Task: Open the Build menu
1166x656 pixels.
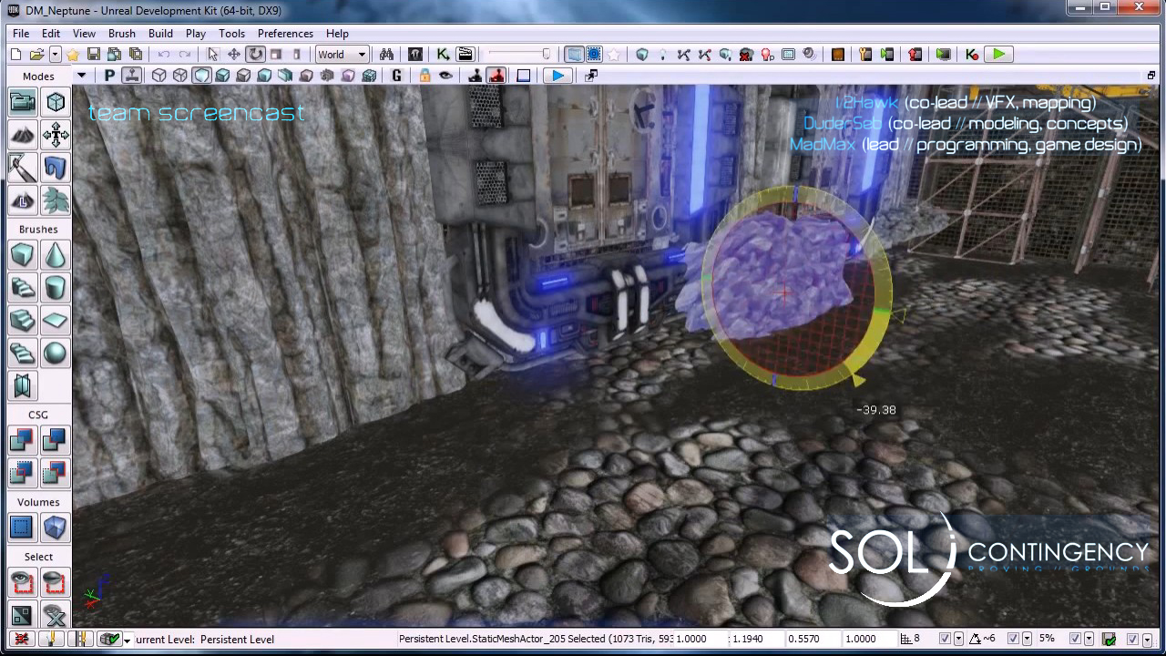Action: [160, 34]
